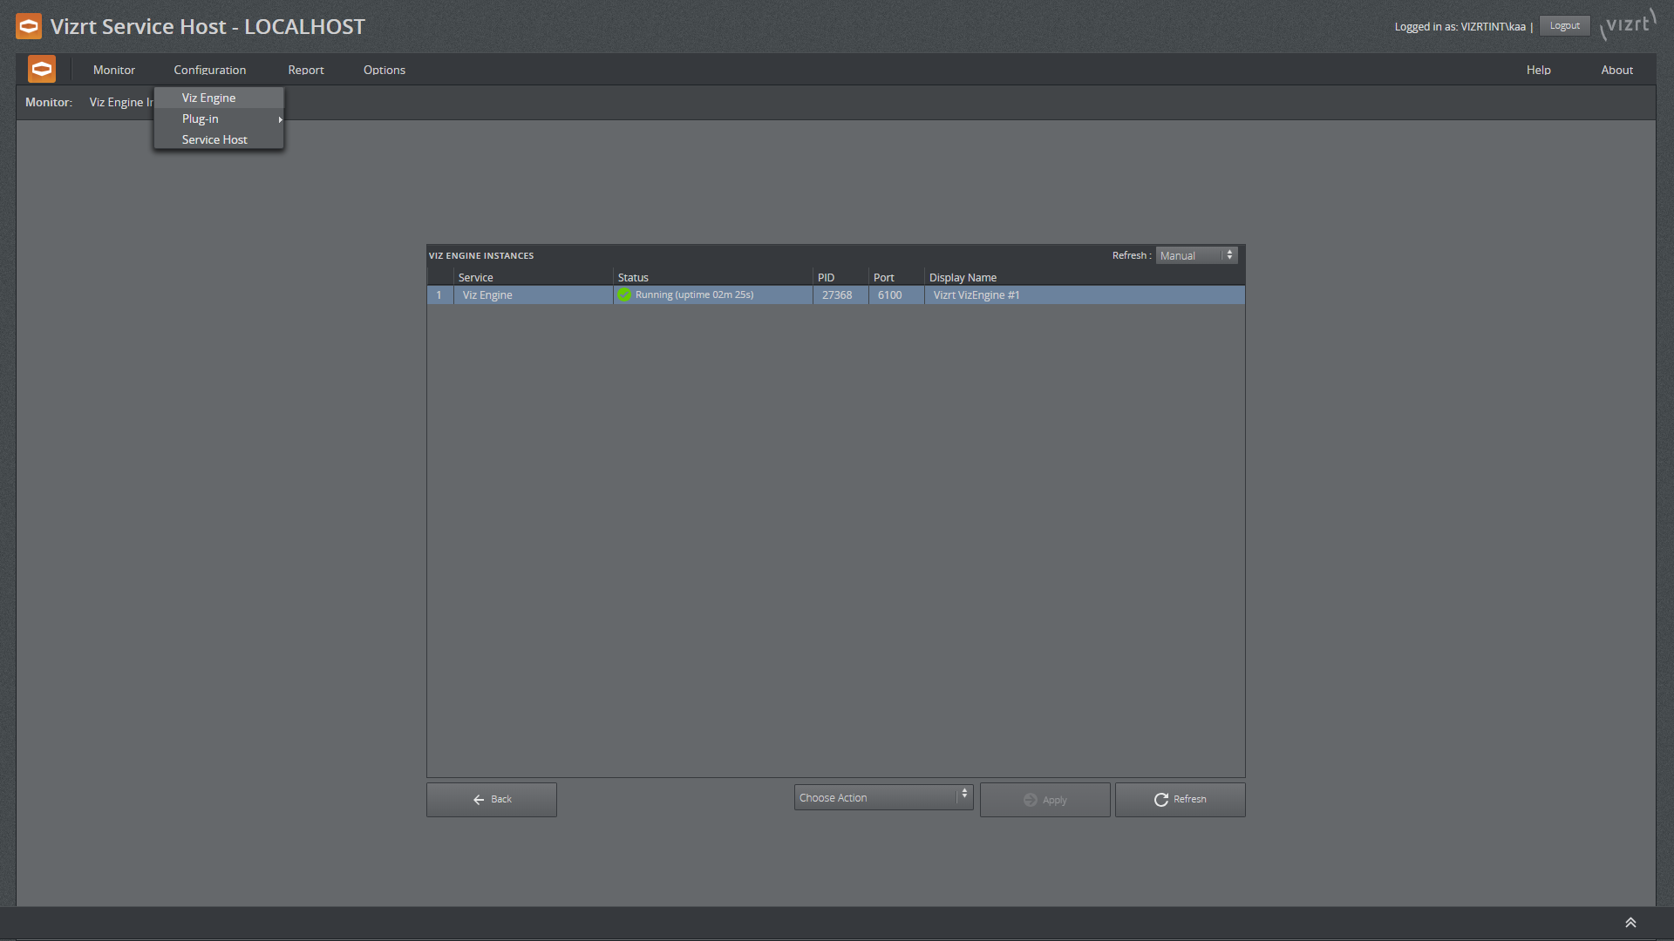
Task: Click the green running status indicator
Action: 624,295
